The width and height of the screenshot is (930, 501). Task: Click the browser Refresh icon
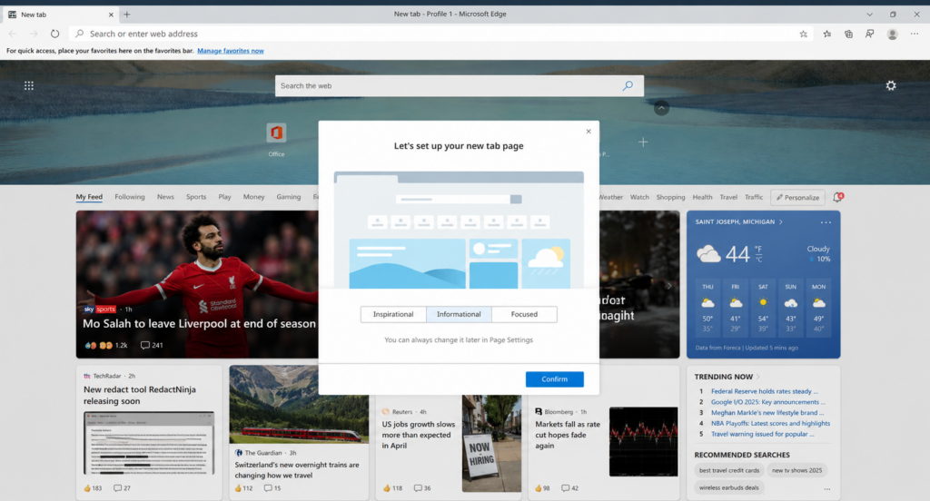(x=54, y=34)
